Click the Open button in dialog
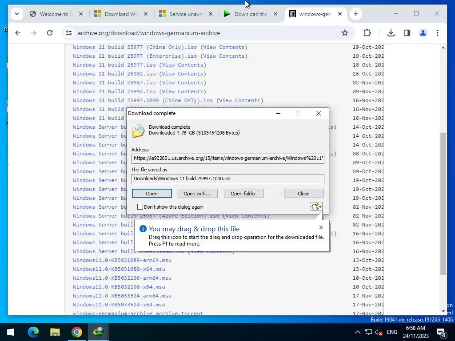This screenshot has width=455, height=341. click(x=152, y=194)
